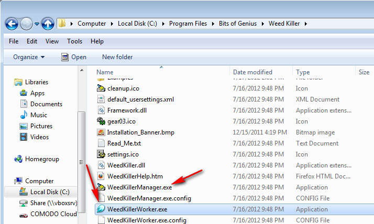Open the Pictures library
Screen dimensions: 374x224
[41, 126]
